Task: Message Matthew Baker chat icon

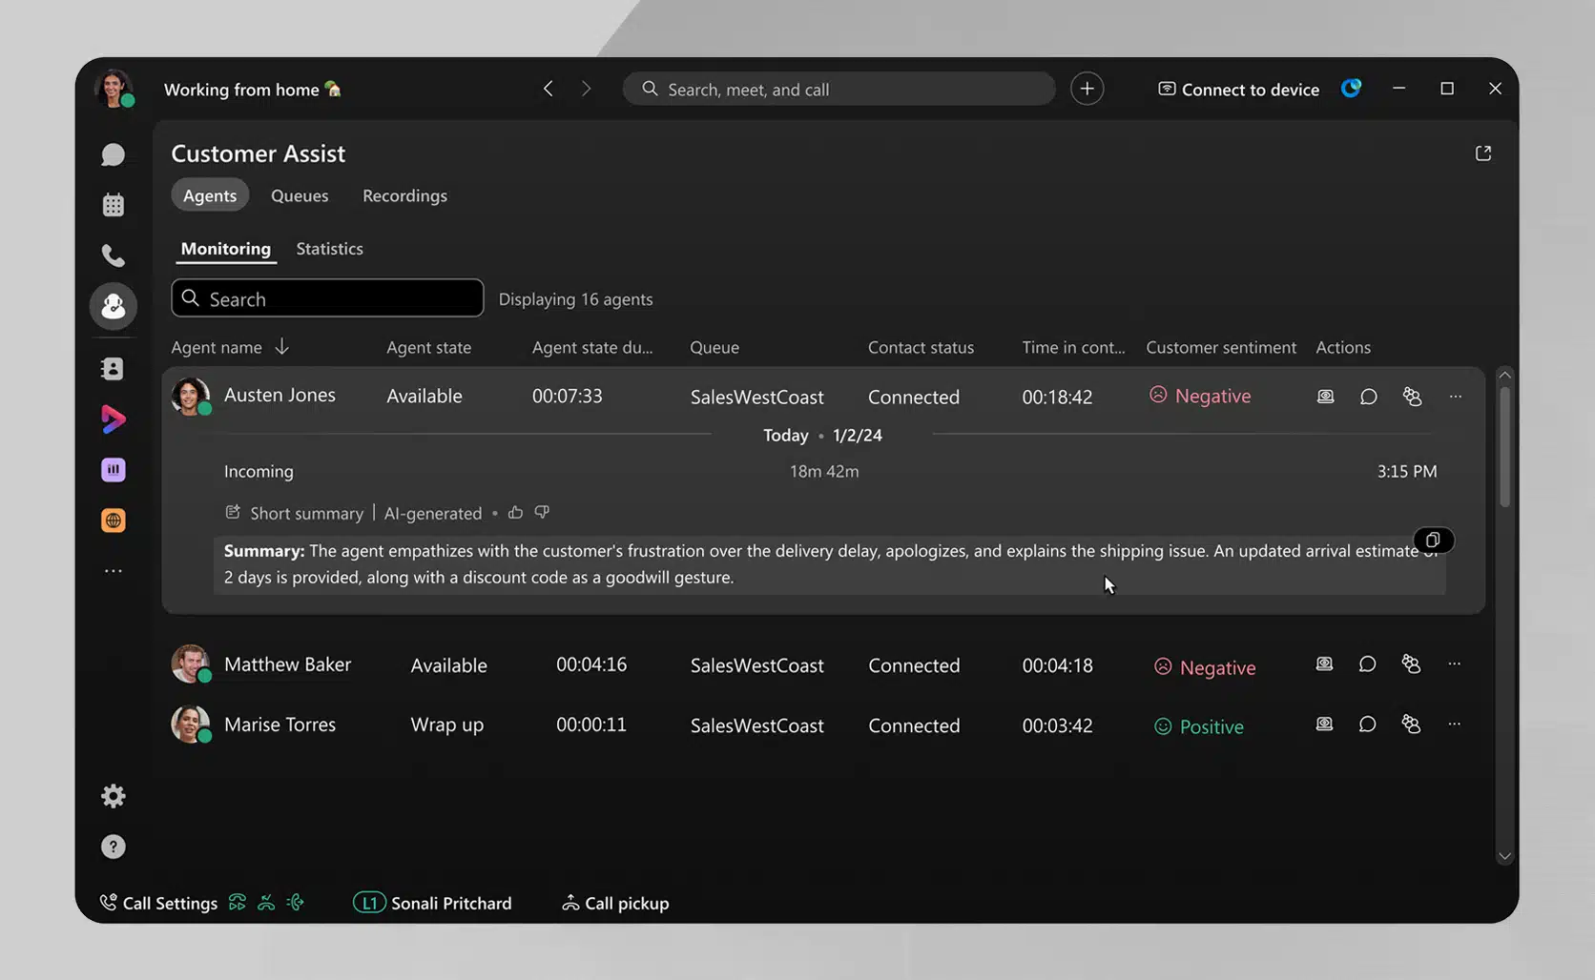Action: pos(1367,664)
